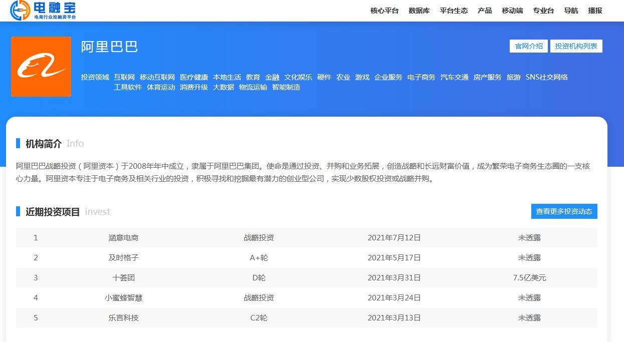Click the date 2021年3月31日
Viewport: 624px width, 342px height.
pyautogui.click(x=394, y=278)
